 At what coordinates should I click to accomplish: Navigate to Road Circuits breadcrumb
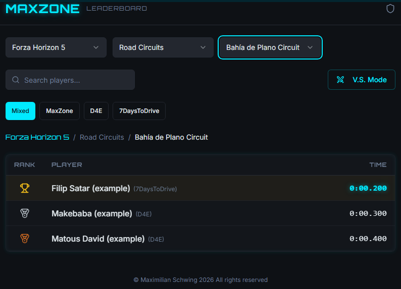[x=102, y=137]
